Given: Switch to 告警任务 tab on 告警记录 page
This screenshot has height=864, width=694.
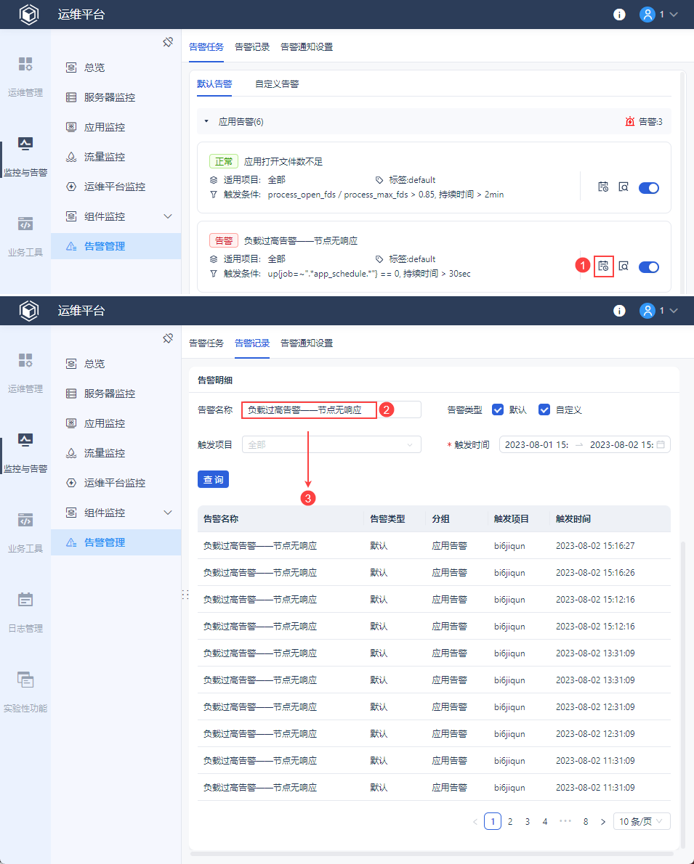Looking at the screenshot, I should point(206,343).
